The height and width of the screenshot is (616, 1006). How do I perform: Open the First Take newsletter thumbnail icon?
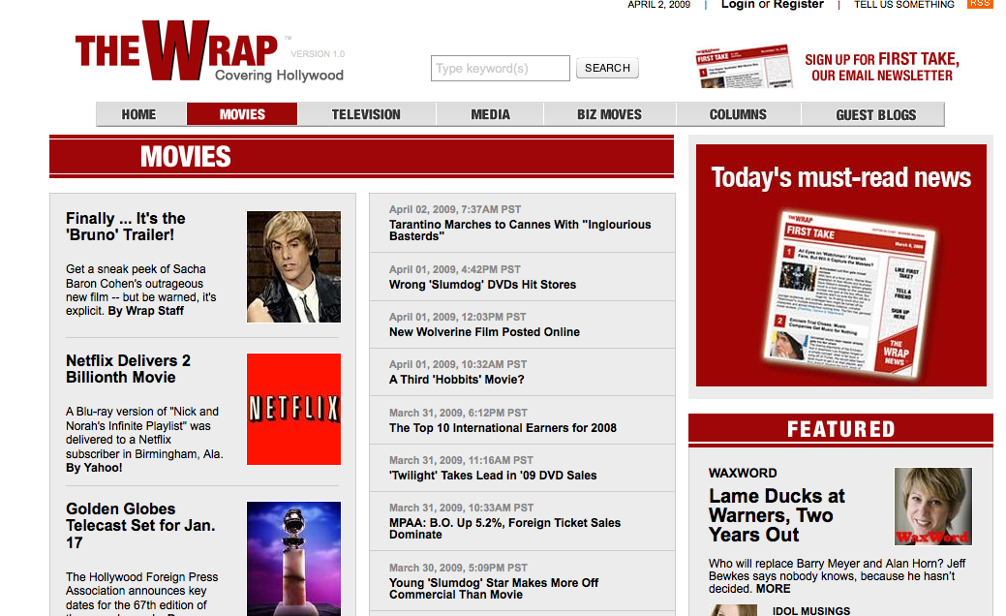point(743,66)
